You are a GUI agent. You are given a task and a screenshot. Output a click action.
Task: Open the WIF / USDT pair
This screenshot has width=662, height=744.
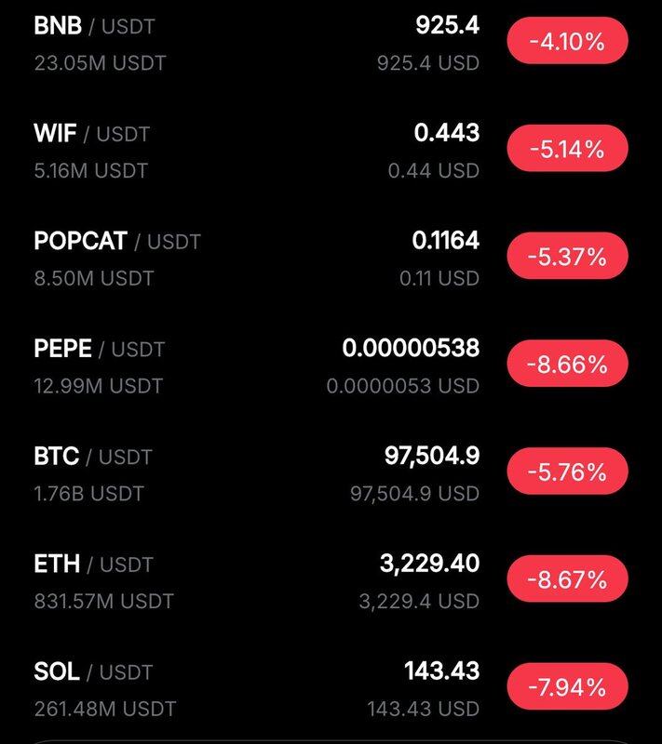point(91,134)
